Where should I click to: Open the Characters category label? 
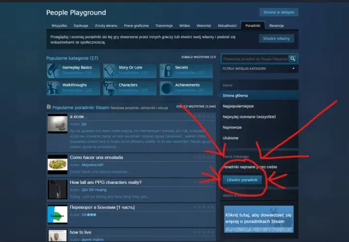click(x=128, y=85)
